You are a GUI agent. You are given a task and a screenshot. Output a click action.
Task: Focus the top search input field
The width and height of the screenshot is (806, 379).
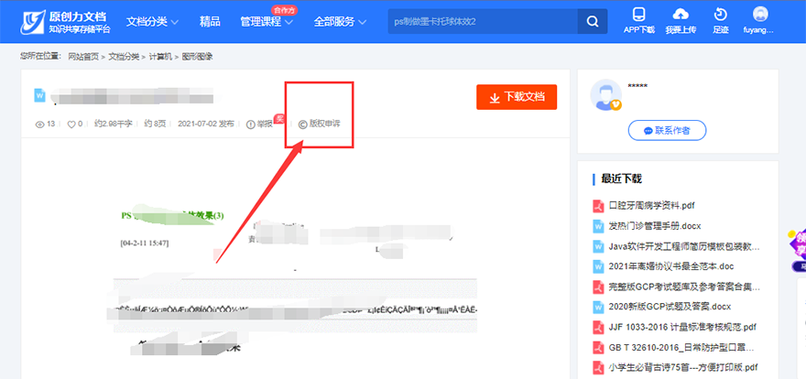point(483,22)
